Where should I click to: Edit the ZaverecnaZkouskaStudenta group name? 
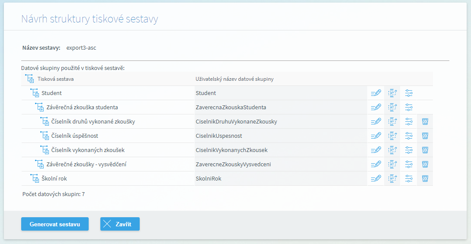tap(376, 107)
